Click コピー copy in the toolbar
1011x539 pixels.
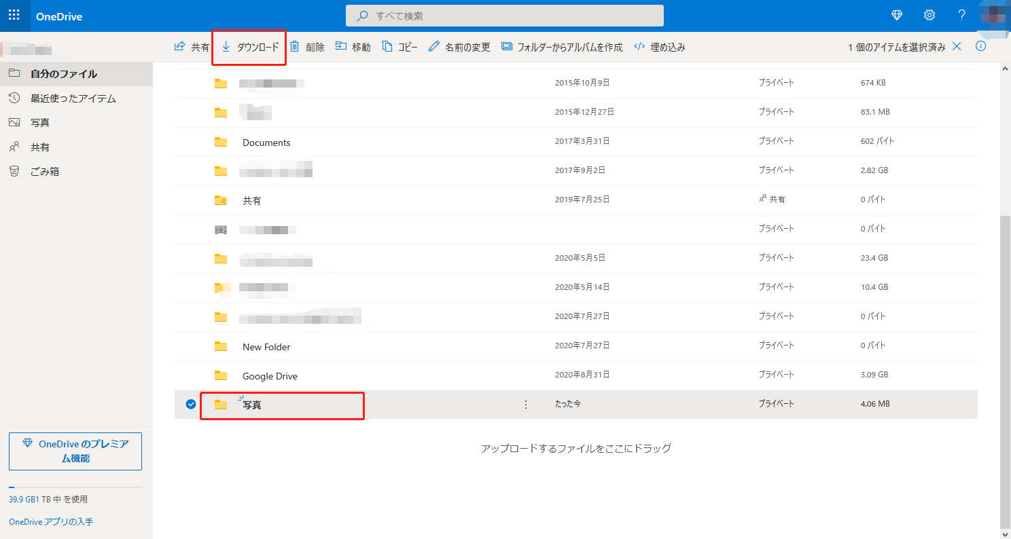(400, 47)
